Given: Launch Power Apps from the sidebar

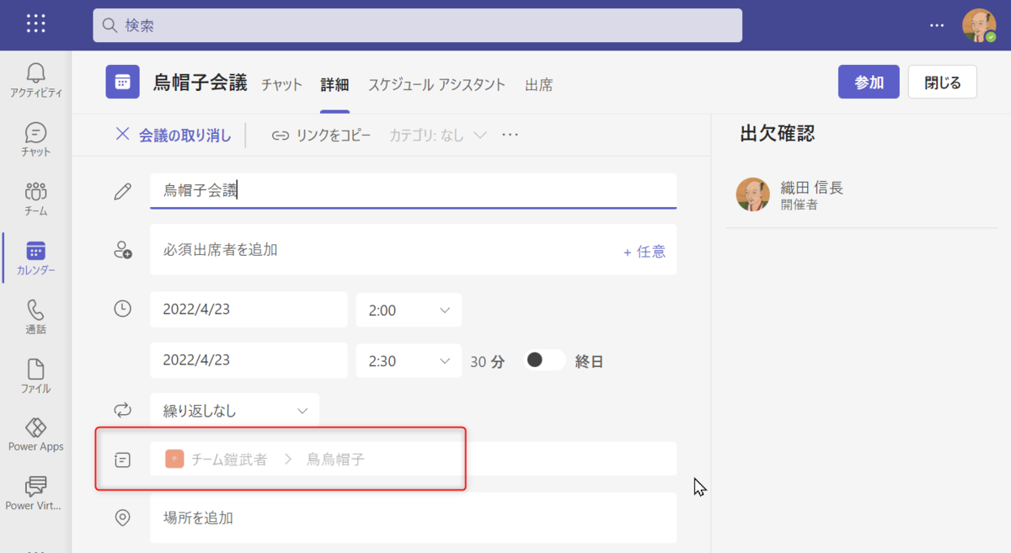Looking at the screenshot, I should point(35,433).
